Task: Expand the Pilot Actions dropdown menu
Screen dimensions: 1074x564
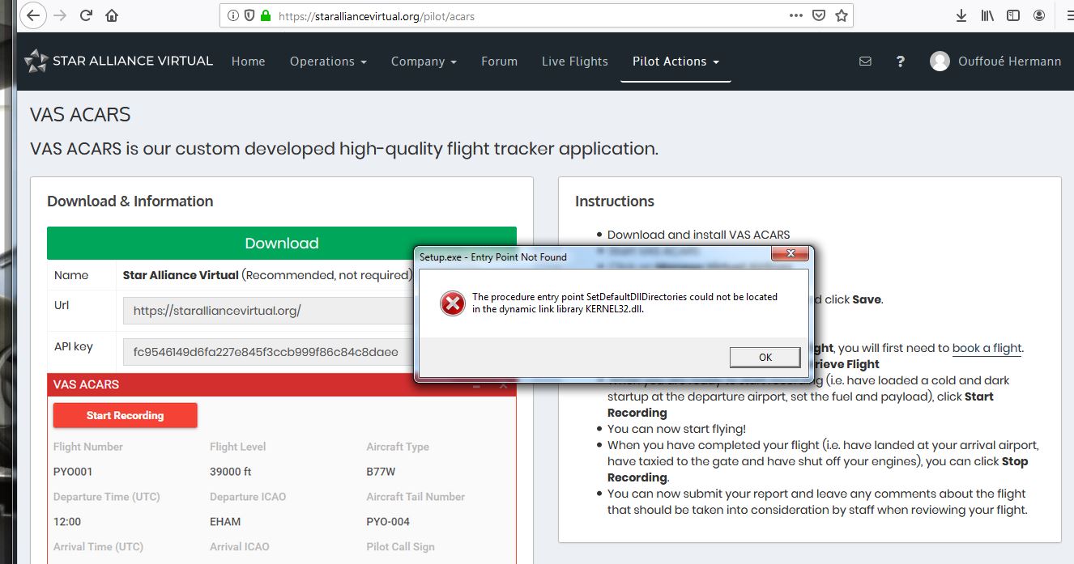Action: point(676,61)
